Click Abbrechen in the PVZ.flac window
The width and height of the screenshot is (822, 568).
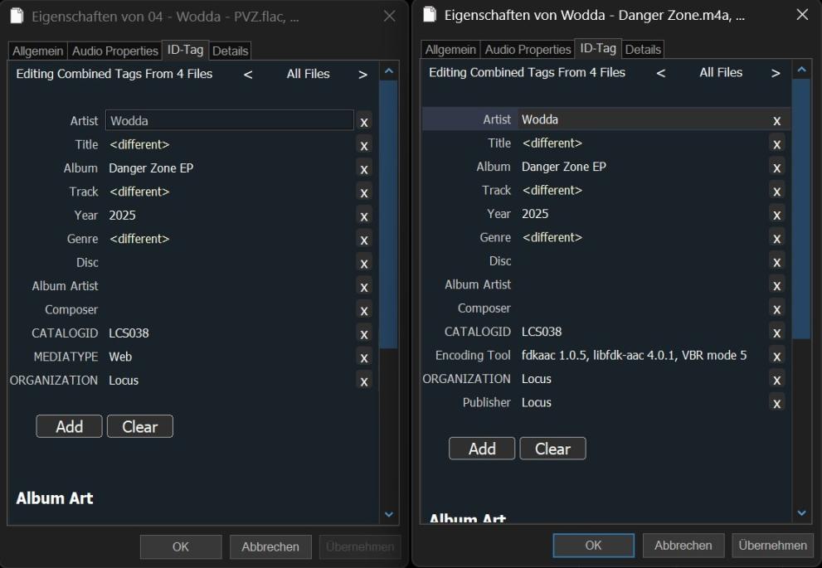tap(270, 547)
